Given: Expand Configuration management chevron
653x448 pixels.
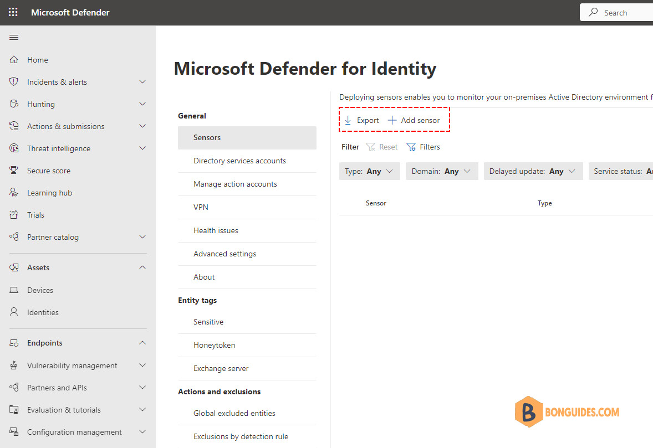Looking at the screenshot, I should click(x=142, y=431).
